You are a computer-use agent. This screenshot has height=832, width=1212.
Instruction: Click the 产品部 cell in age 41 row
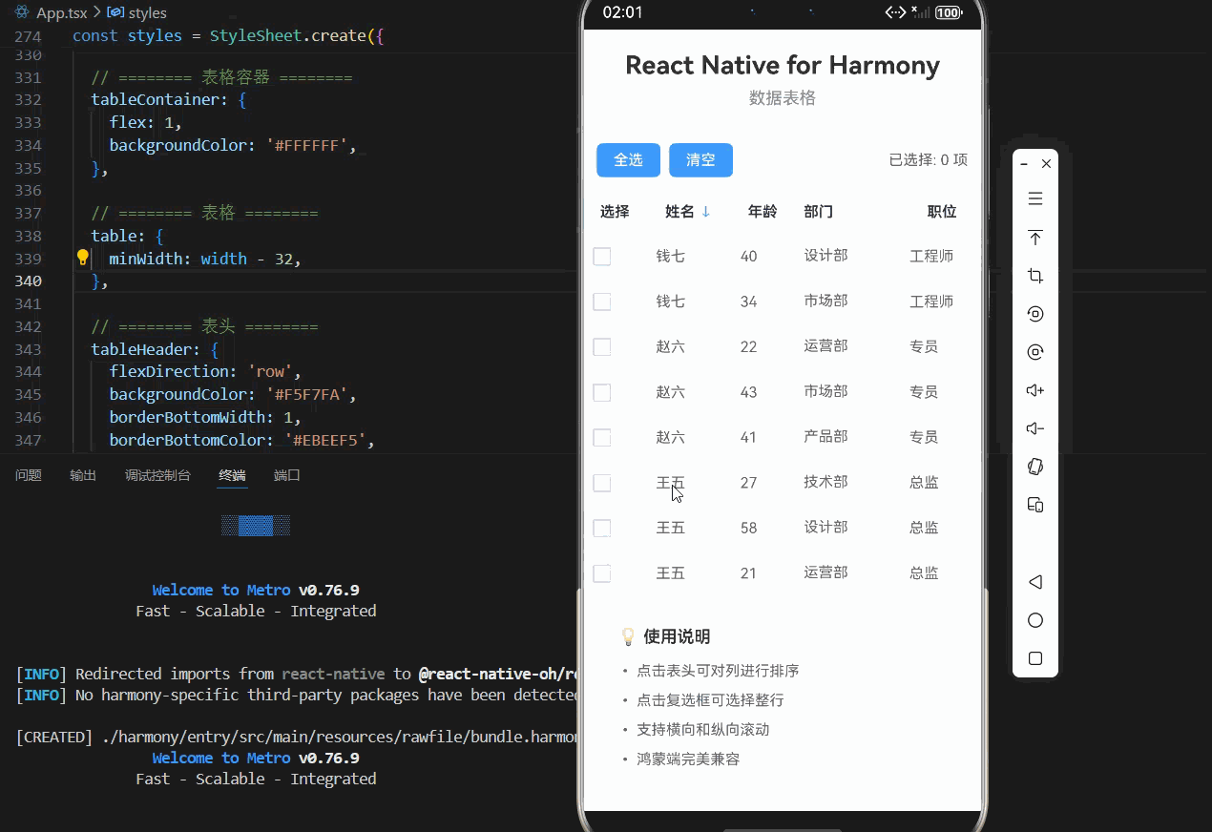(x=825, y=436)
